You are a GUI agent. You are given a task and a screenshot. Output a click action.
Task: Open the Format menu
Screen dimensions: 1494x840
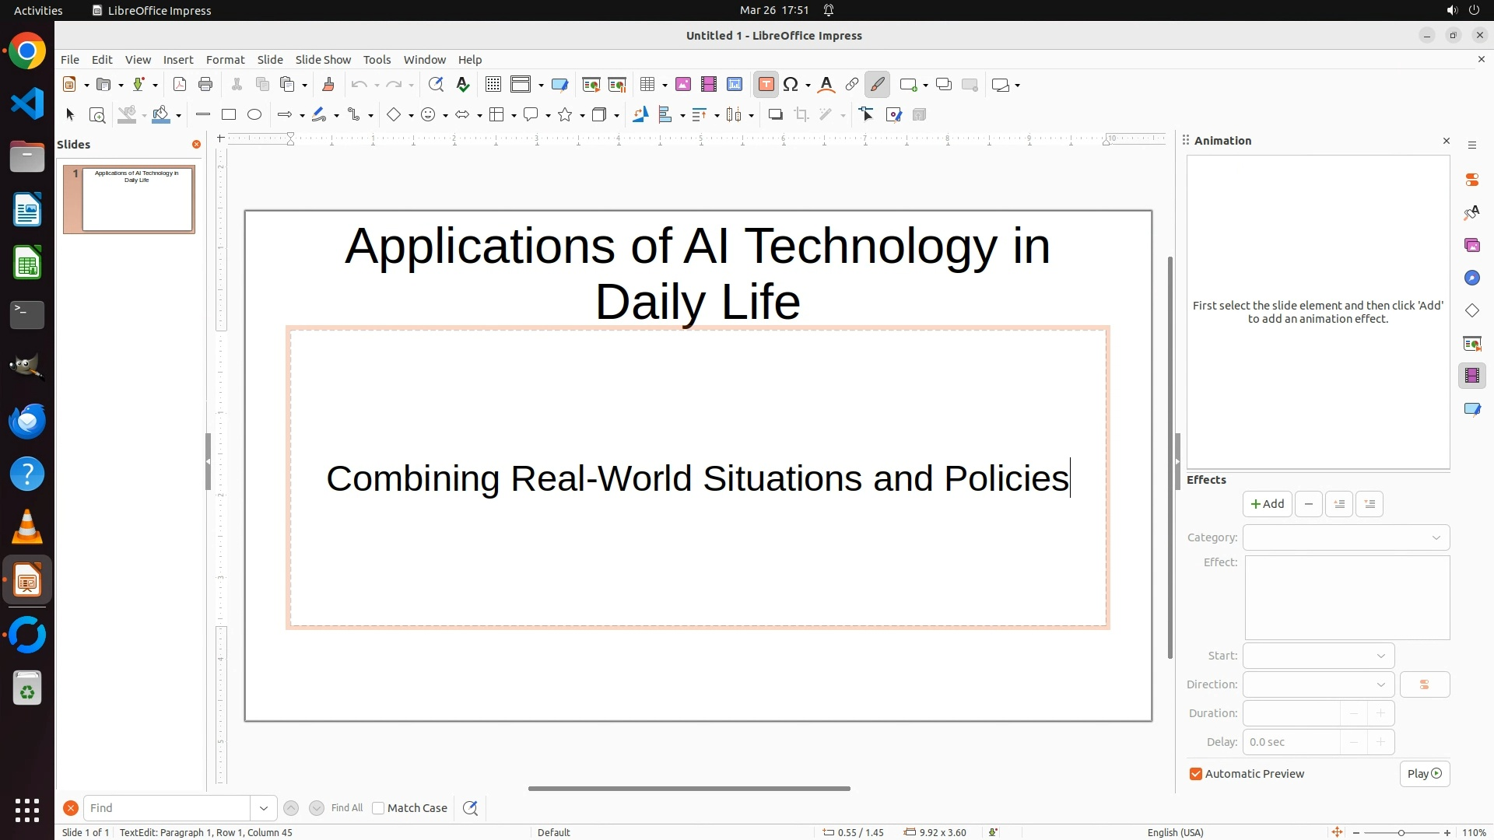225,60
